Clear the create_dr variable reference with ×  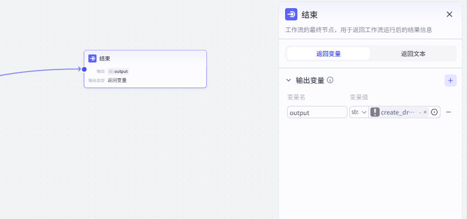[425, 112]
